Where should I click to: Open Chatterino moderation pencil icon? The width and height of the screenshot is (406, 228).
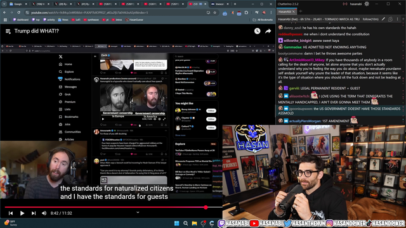(x=383, y=19)
